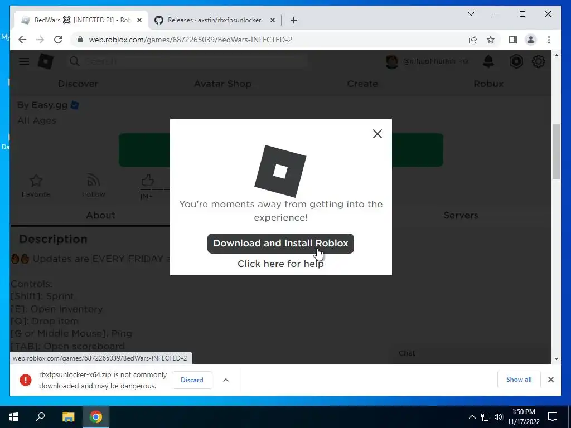Open the Create page

(362, 84)
